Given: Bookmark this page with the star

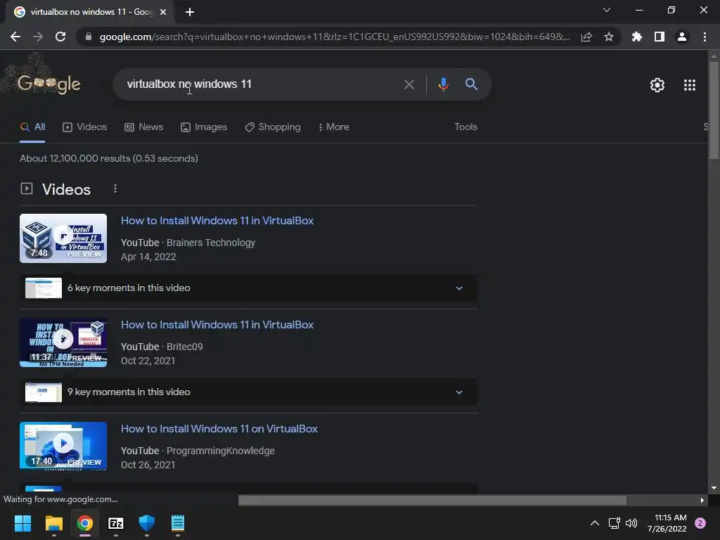Looking at the screenshot, I should (x=609, y=37).
